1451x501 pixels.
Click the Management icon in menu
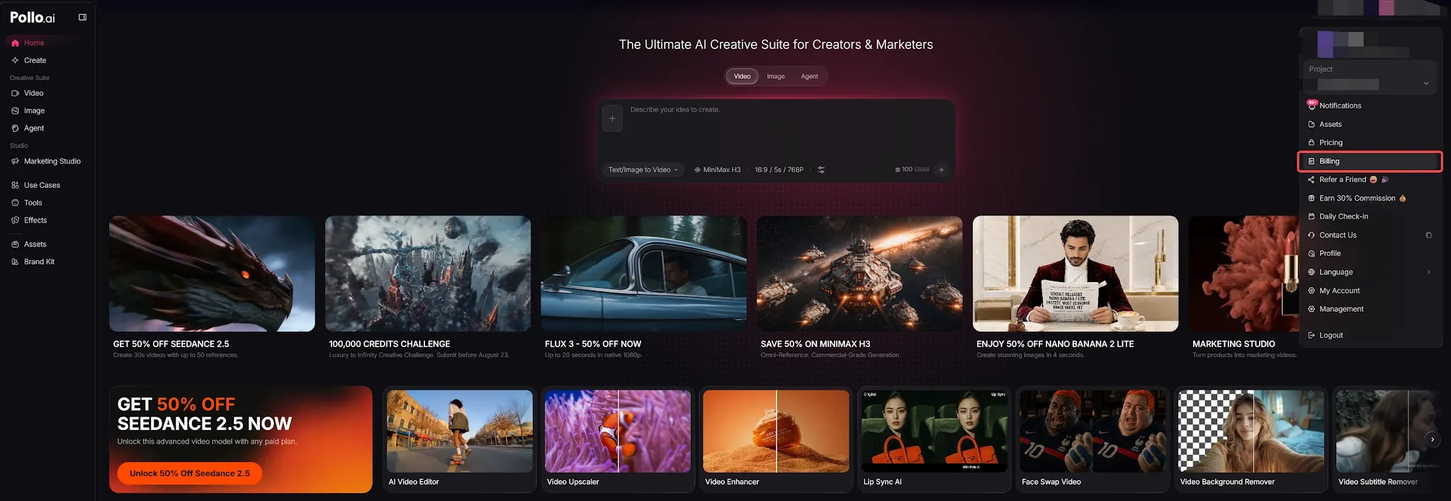[x=1311, y=309]
